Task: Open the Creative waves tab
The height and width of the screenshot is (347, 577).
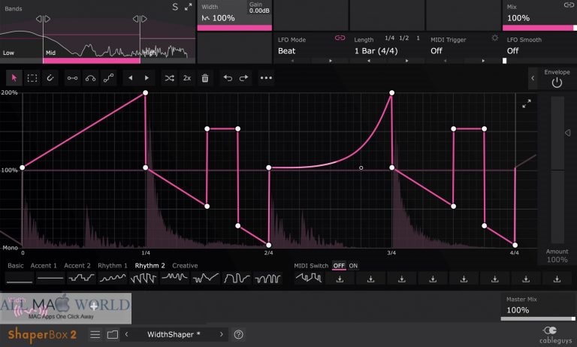Action: (x=185, y=266)
